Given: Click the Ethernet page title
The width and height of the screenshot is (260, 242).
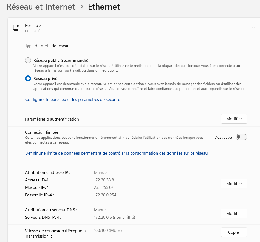Looking at the screenshot, I should tap(104, 7).
